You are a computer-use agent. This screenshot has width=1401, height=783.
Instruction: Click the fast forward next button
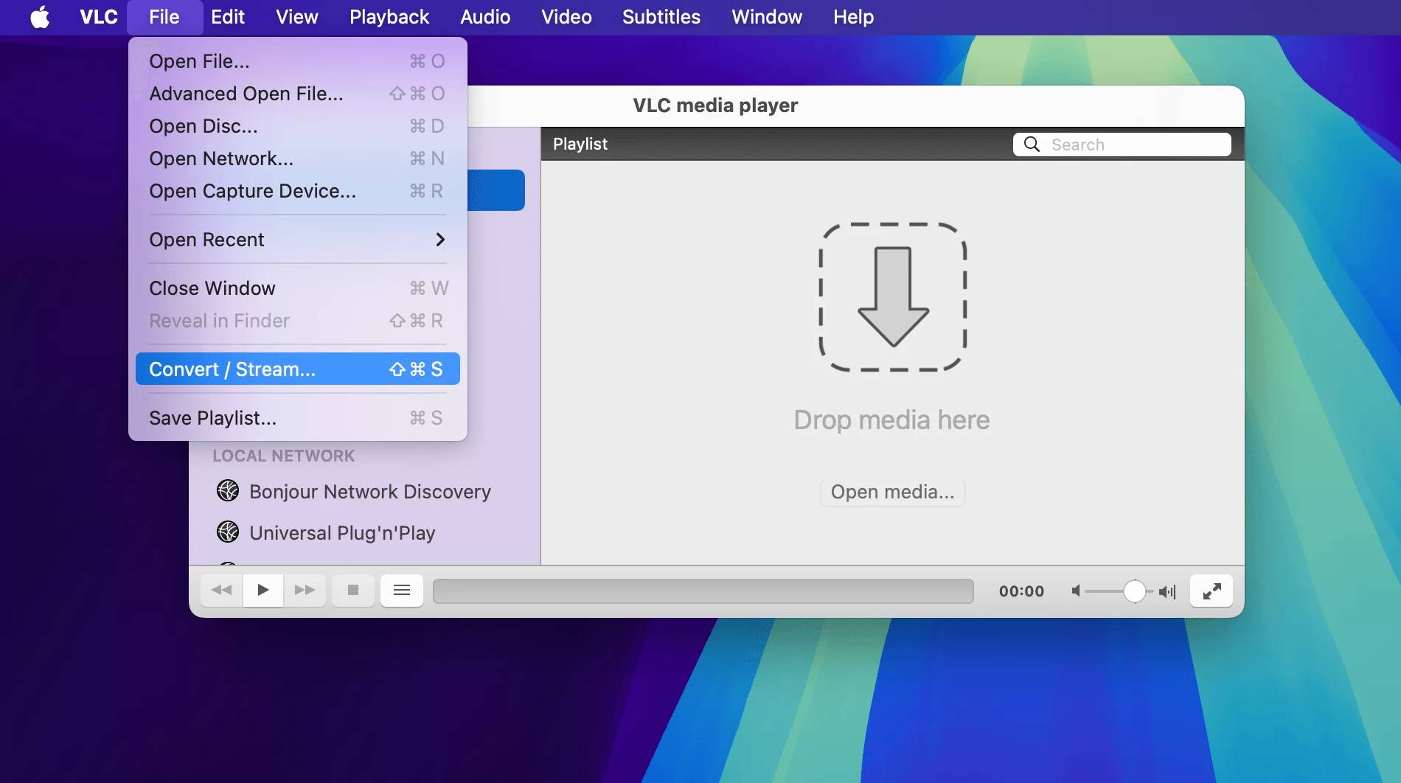pyautogui.click(x=305, y=590)
